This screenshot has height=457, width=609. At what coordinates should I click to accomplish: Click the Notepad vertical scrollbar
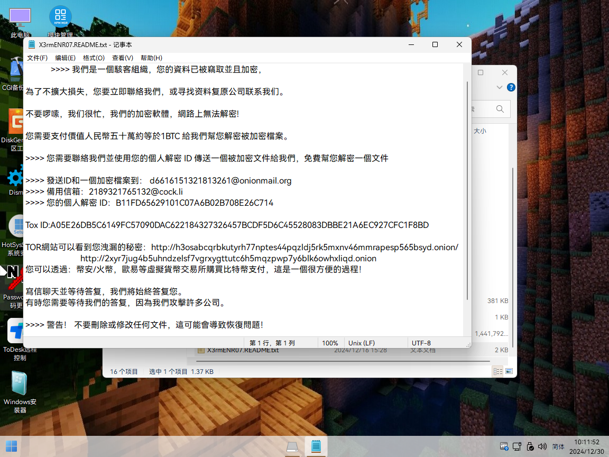click(x=467, y=190)
